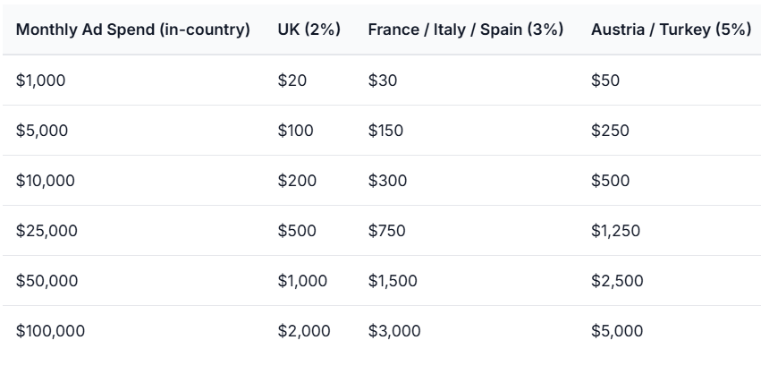Screen dimensions: 761x374
Task: Select the $5,000 ad spend row label
Action: pos(42,131)
